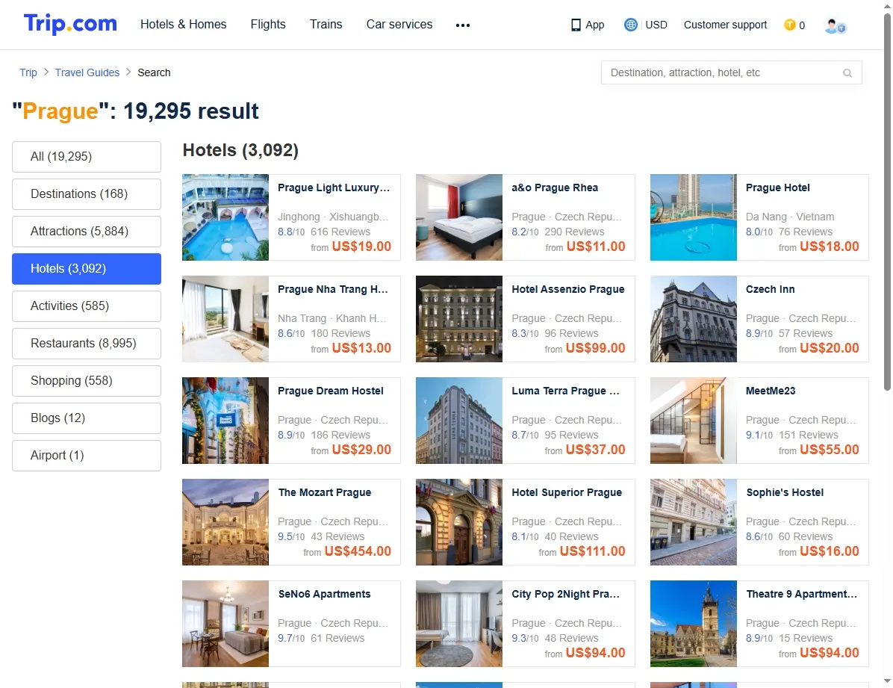Viewport: 893px width, 688px height.
Task: Click the search magnifier icon
Action: pos(847,73)
